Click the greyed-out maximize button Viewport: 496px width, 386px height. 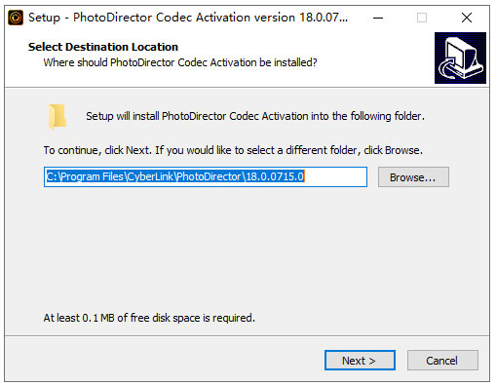(x=422, y=18)
